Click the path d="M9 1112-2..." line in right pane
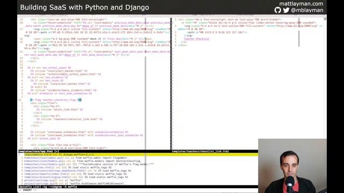 click(217, 32)
